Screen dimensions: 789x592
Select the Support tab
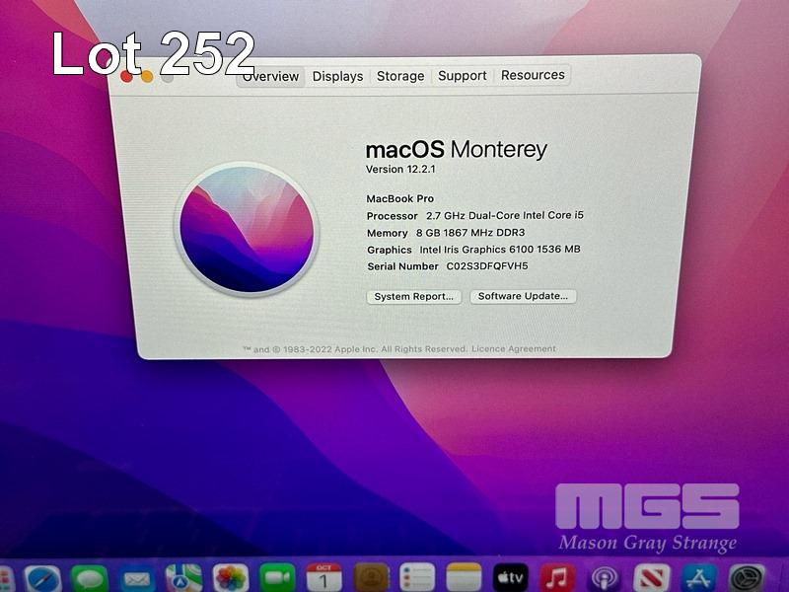click(x=463, y=76)
